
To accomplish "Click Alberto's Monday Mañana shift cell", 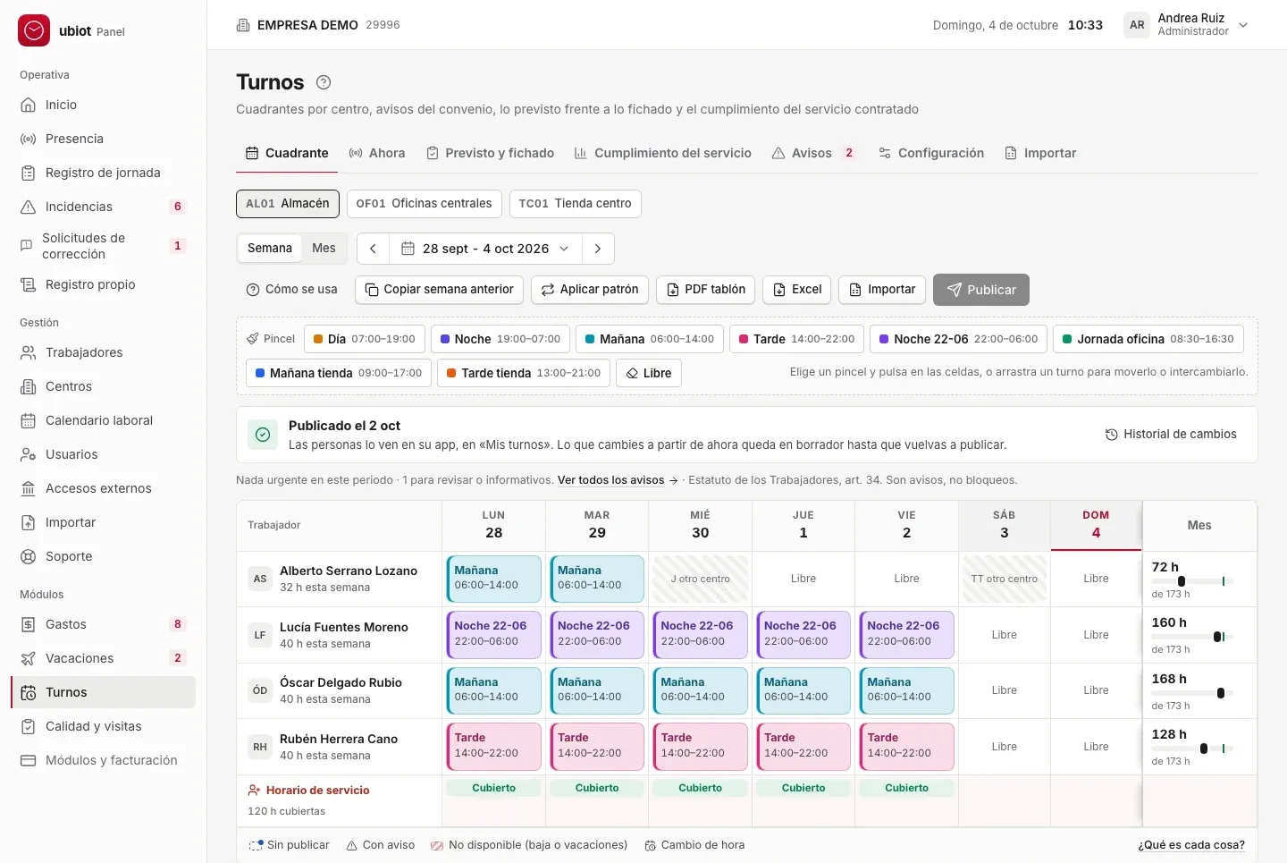I will [494, 579].
